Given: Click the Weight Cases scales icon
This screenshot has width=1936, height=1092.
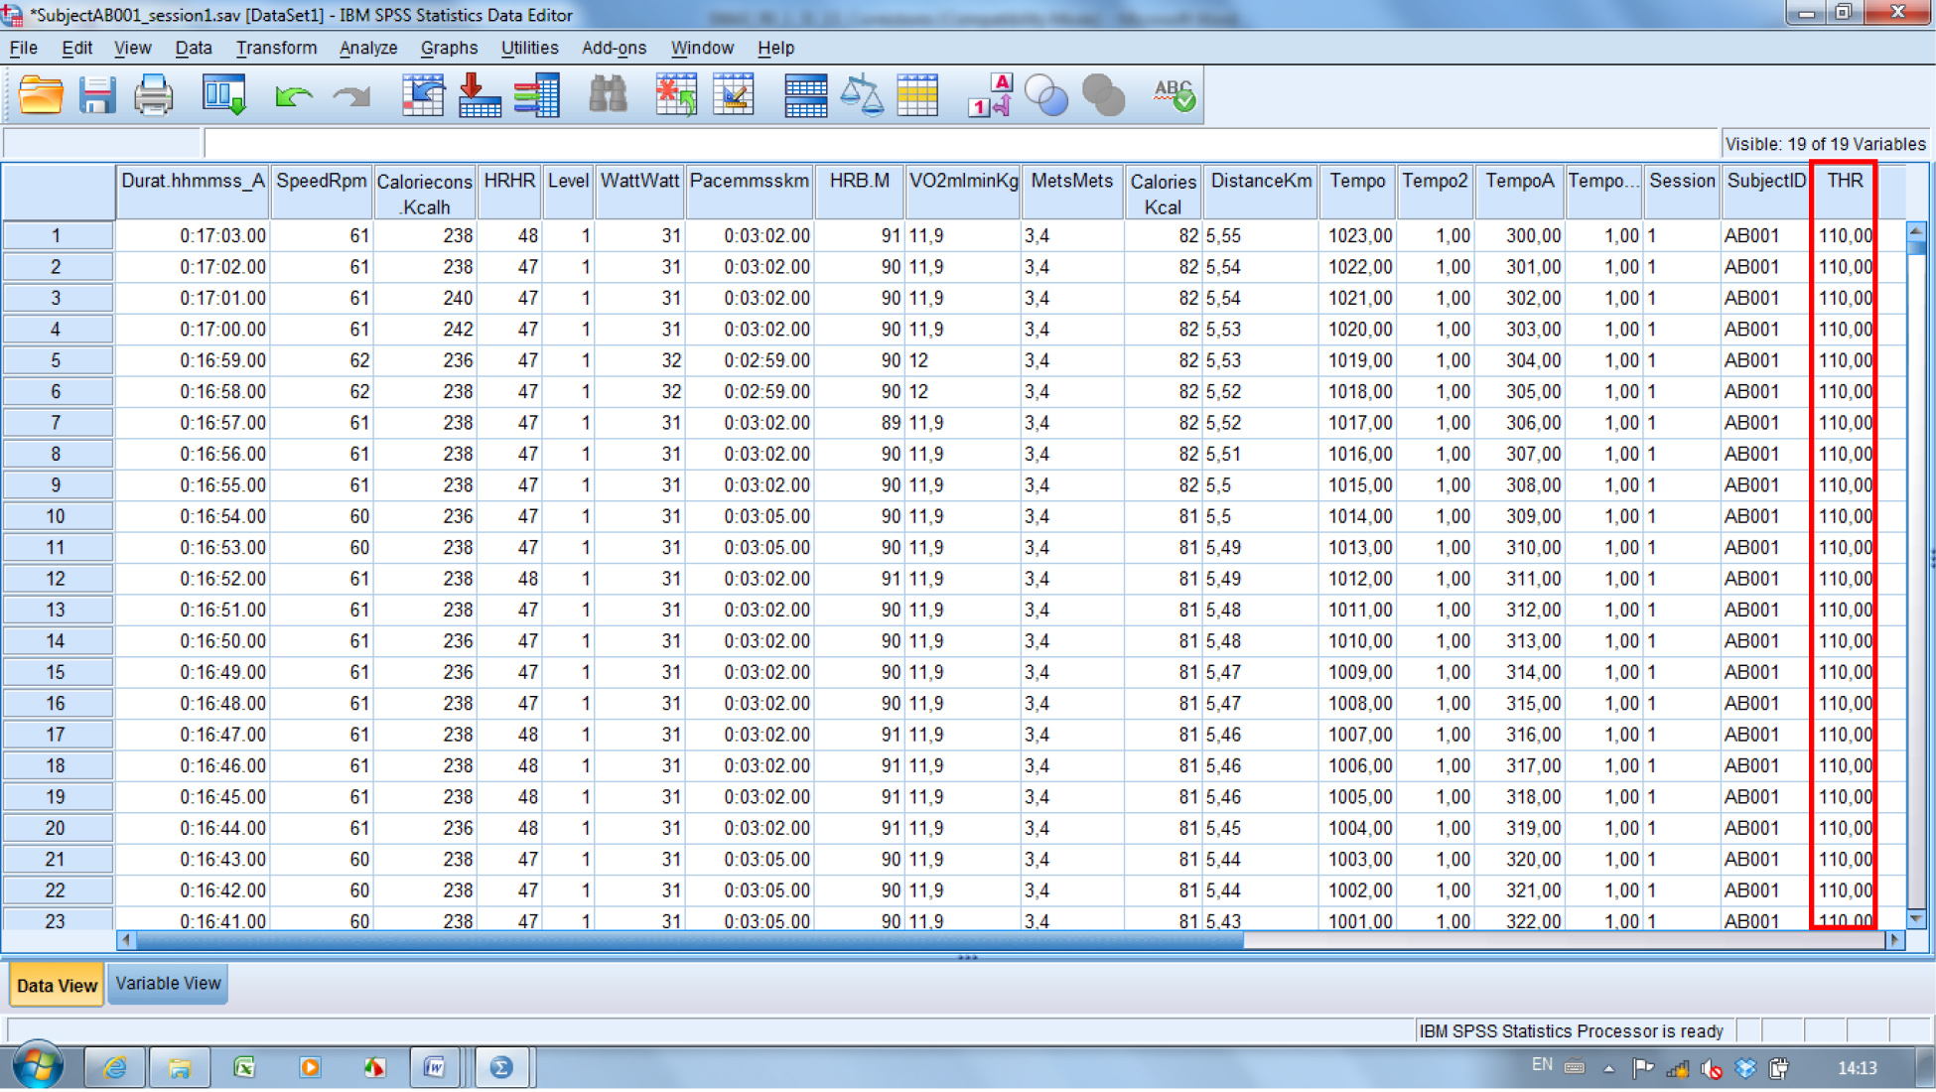Looking at the screenshot, I should 861,95.
